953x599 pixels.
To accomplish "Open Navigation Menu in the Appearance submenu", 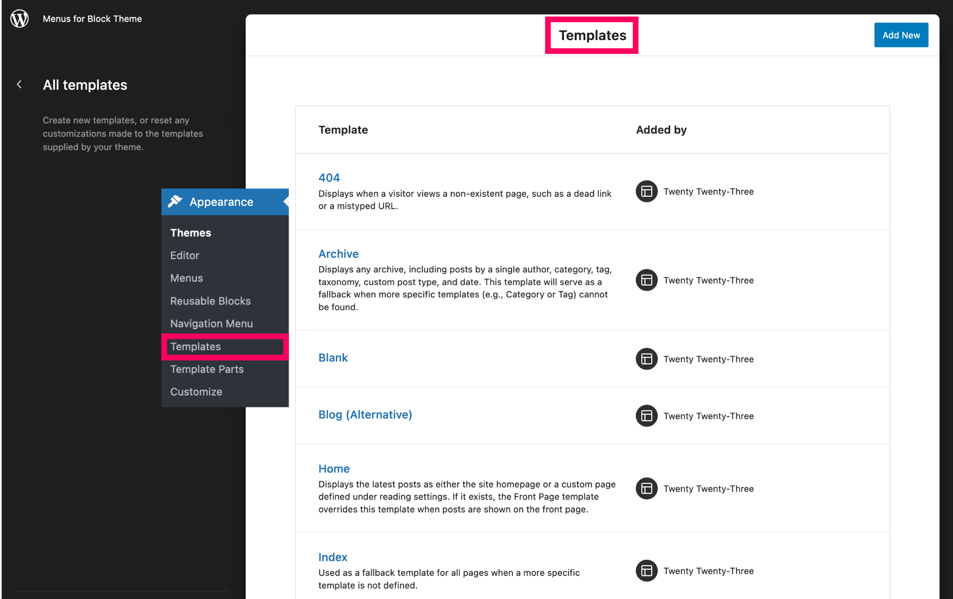I will (211, 324).
